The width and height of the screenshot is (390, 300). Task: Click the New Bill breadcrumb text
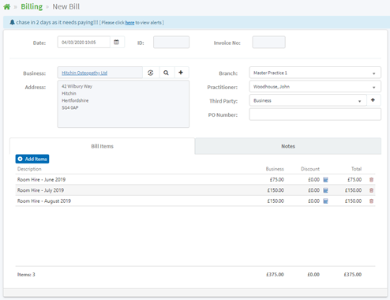click(66, 6)
